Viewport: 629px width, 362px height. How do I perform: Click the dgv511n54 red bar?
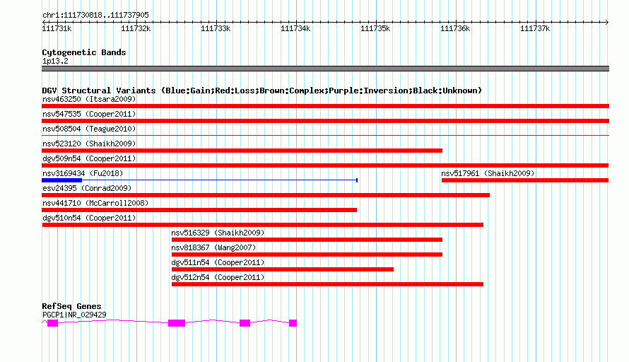pyautogui.click(x=283, y=269)
